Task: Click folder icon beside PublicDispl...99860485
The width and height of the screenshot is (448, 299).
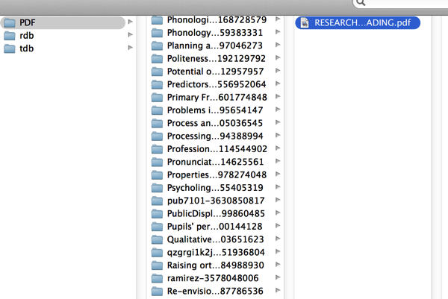Action: tap(157, 214)
